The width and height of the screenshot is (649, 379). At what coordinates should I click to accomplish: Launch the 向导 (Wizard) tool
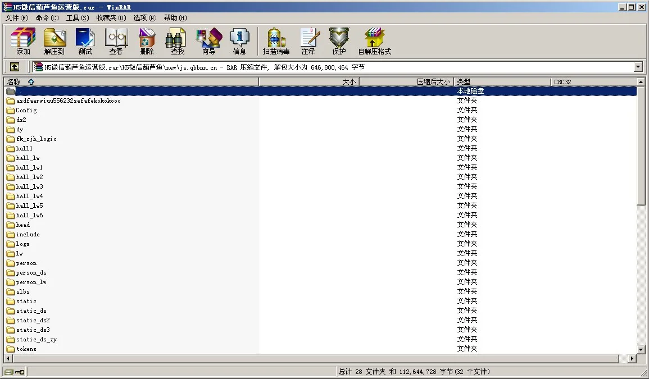(208, 42)
